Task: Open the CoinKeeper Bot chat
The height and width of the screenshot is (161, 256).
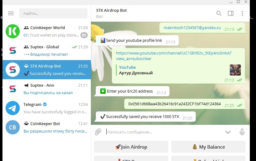Action: 47,127
